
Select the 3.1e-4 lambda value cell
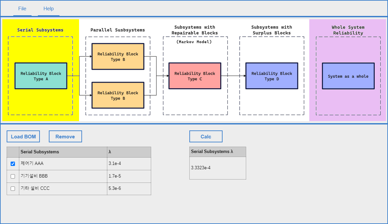[129, 164]
